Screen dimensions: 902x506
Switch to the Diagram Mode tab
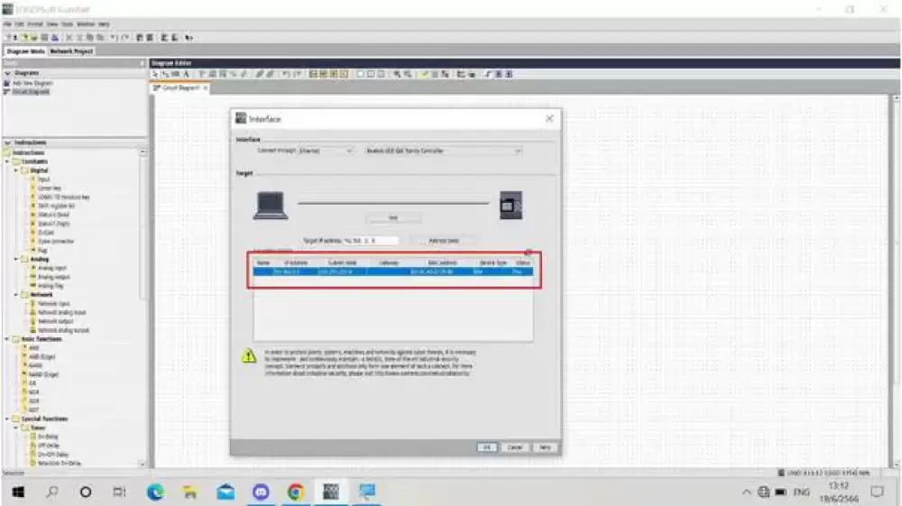tap(25, 51)
